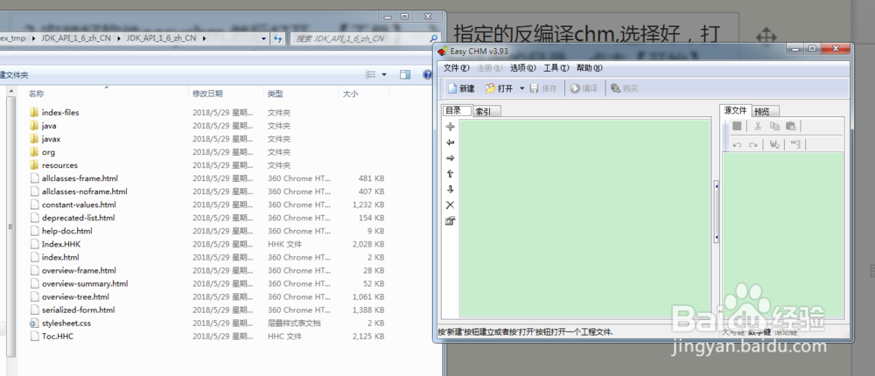
Task: Click the 保存 (Save) toolbar button
Action: coord(543,88)
